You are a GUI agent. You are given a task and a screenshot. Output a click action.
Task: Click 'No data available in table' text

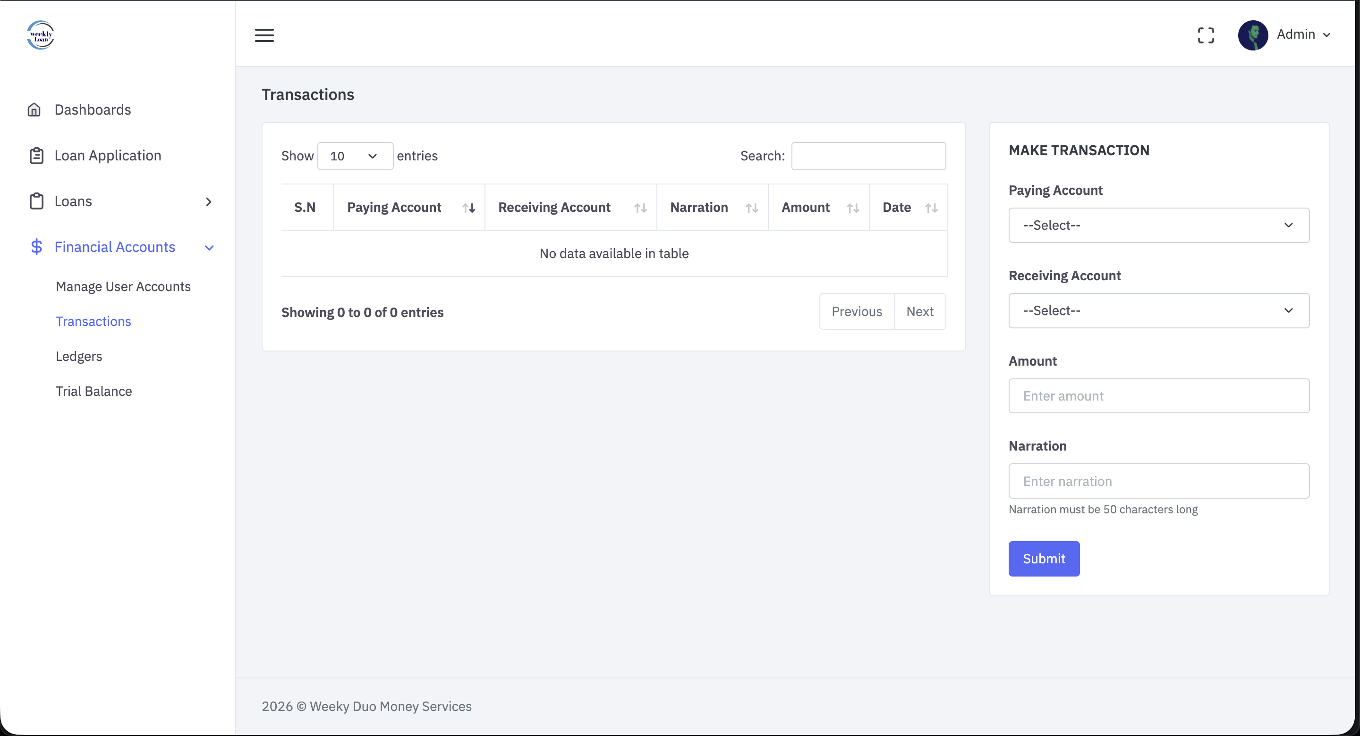tap(614, 254)
